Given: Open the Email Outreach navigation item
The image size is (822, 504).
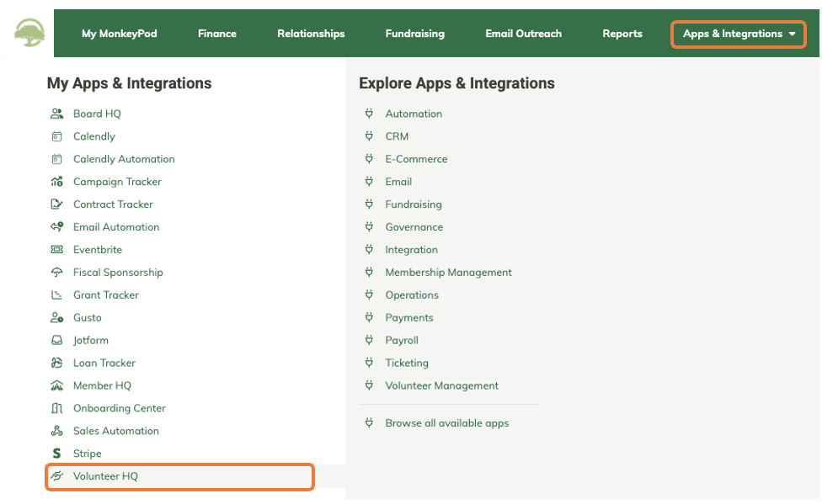Looking at the screenshot, I should [x=523, y=34].
